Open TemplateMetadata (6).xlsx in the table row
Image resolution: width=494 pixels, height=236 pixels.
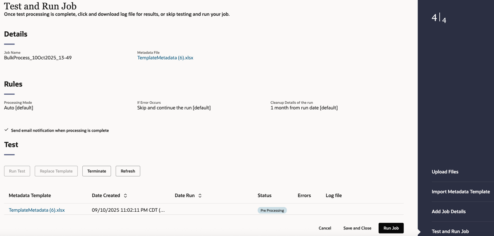click(37, 210)
